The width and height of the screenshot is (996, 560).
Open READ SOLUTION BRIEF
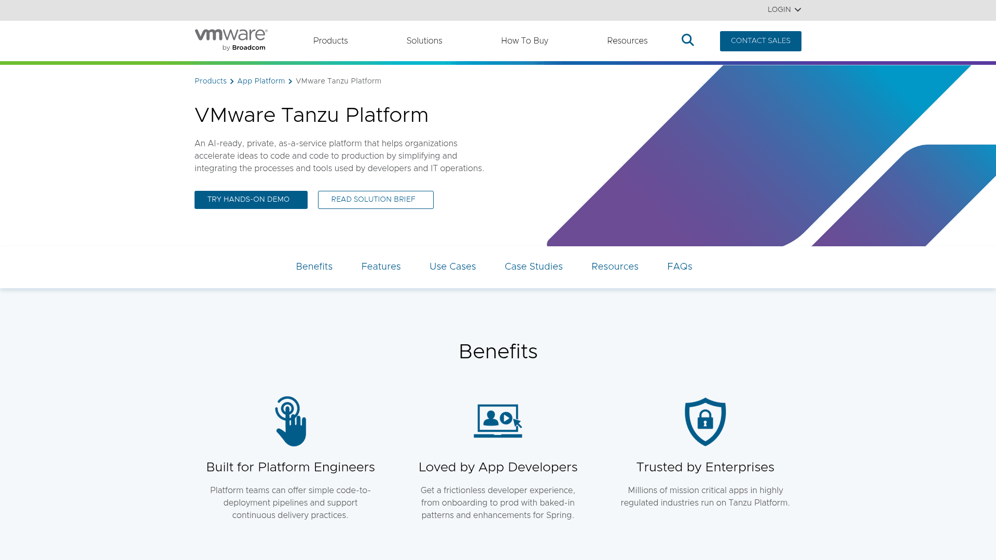pos(376,200)
